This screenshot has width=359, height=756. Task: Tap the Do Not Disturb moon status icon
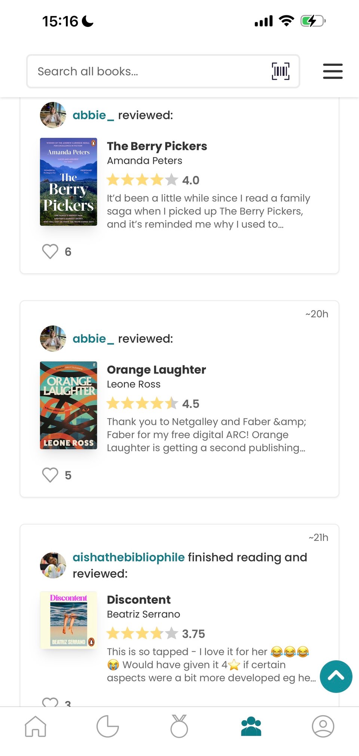87,21
